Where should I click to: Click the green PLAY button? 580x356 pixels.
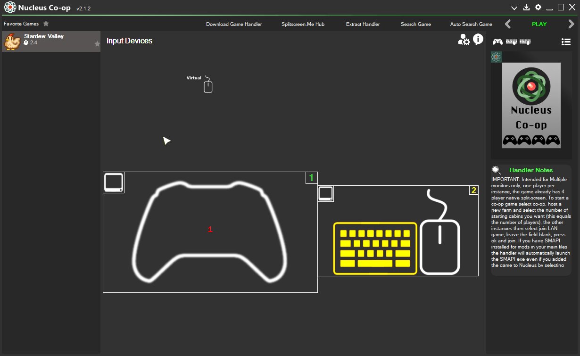tap(539, 24)
